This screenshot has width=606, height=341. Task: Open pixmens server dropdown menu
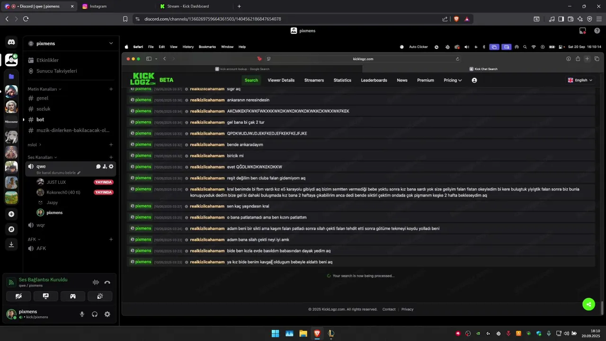(71, 44)
